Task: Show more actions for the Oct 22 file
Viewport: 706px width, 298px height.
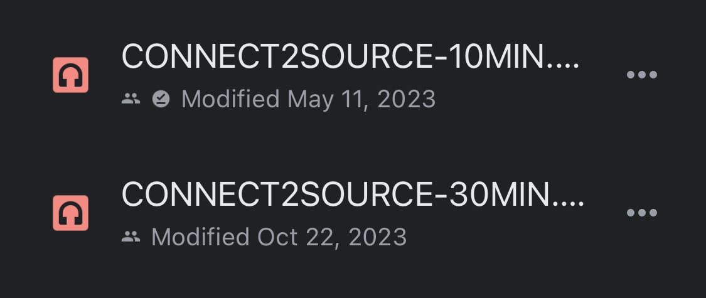Action: (x=641, y=213)
